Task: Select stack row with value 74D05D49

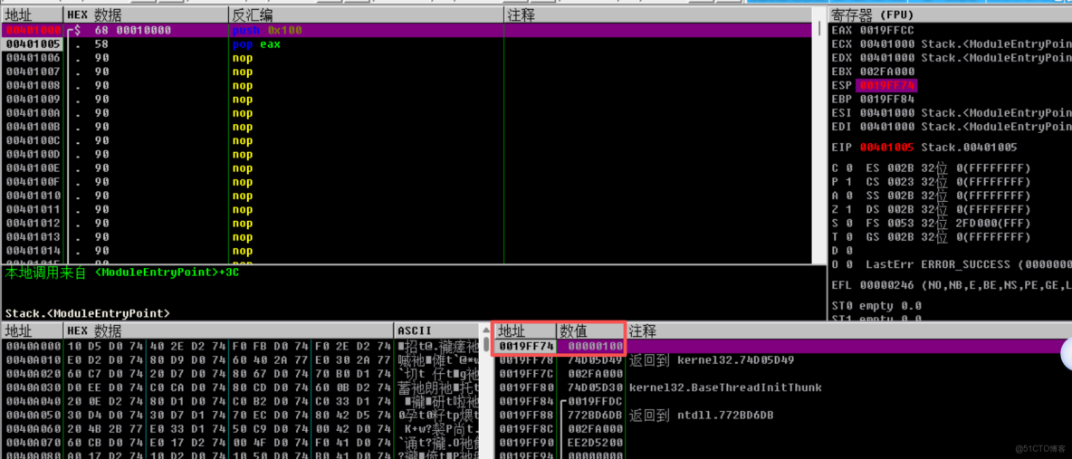Action: coord(596,359)
